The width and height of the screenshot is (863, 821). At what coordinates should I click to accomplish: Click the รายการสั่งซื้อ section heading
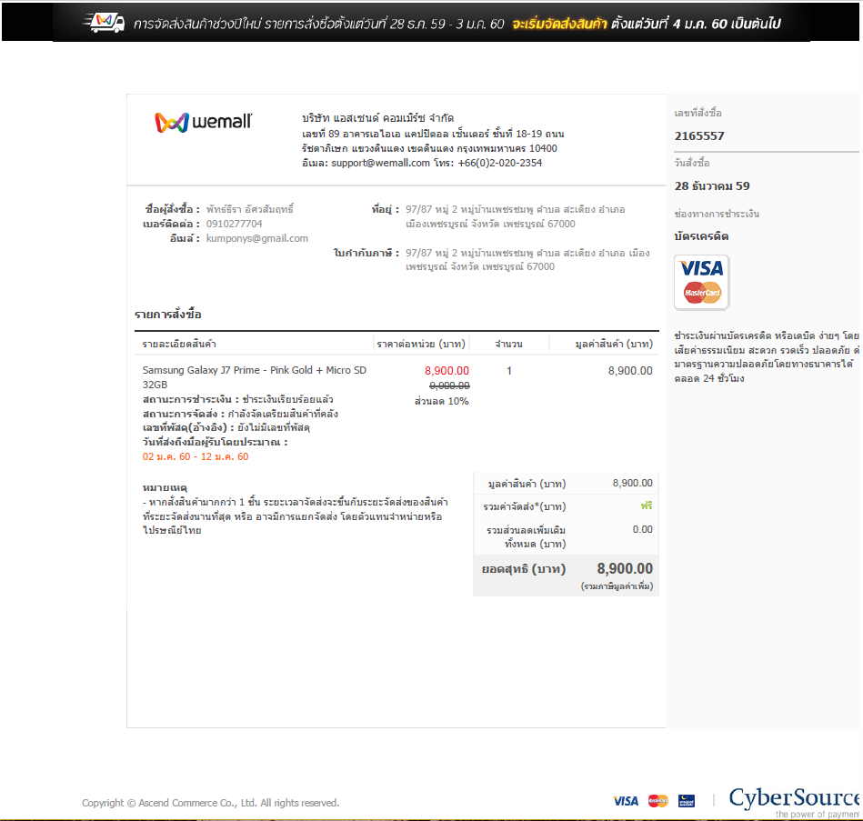tap(168, 315)
